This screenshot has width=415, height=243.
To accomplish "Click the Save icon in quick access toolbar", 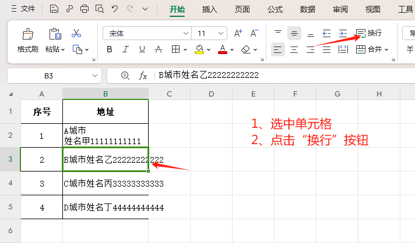I will click(54, 9).
